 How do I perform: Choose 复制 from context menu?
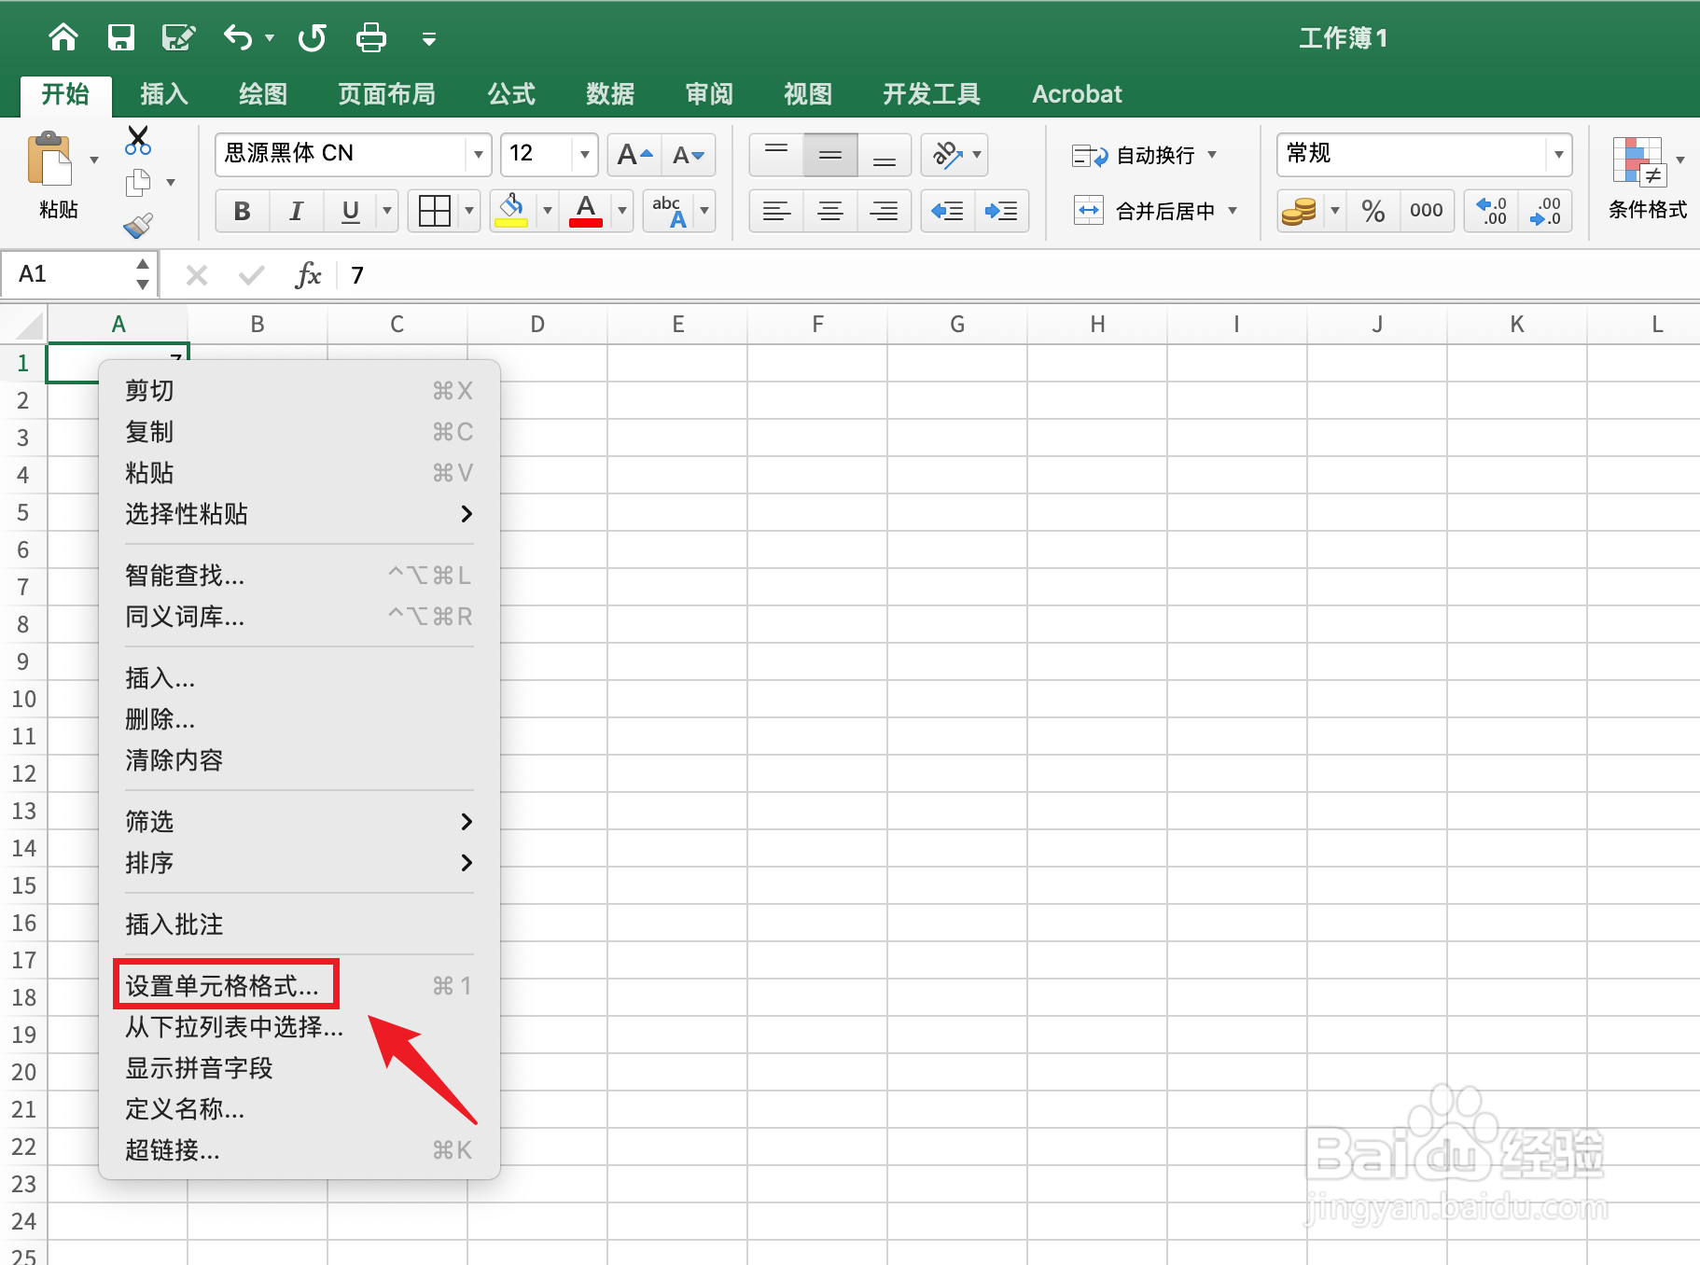pyautogui.click(x=299, y=432)
